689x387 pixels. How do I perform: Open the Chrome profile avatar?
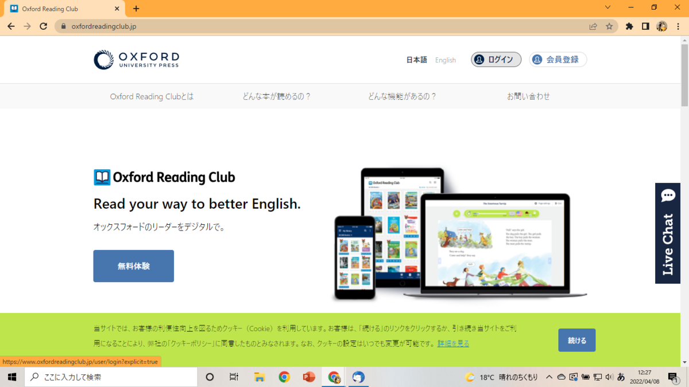(x=661, y=26)
